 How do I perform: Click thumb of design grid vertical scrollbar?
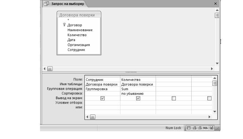(215, 83)
